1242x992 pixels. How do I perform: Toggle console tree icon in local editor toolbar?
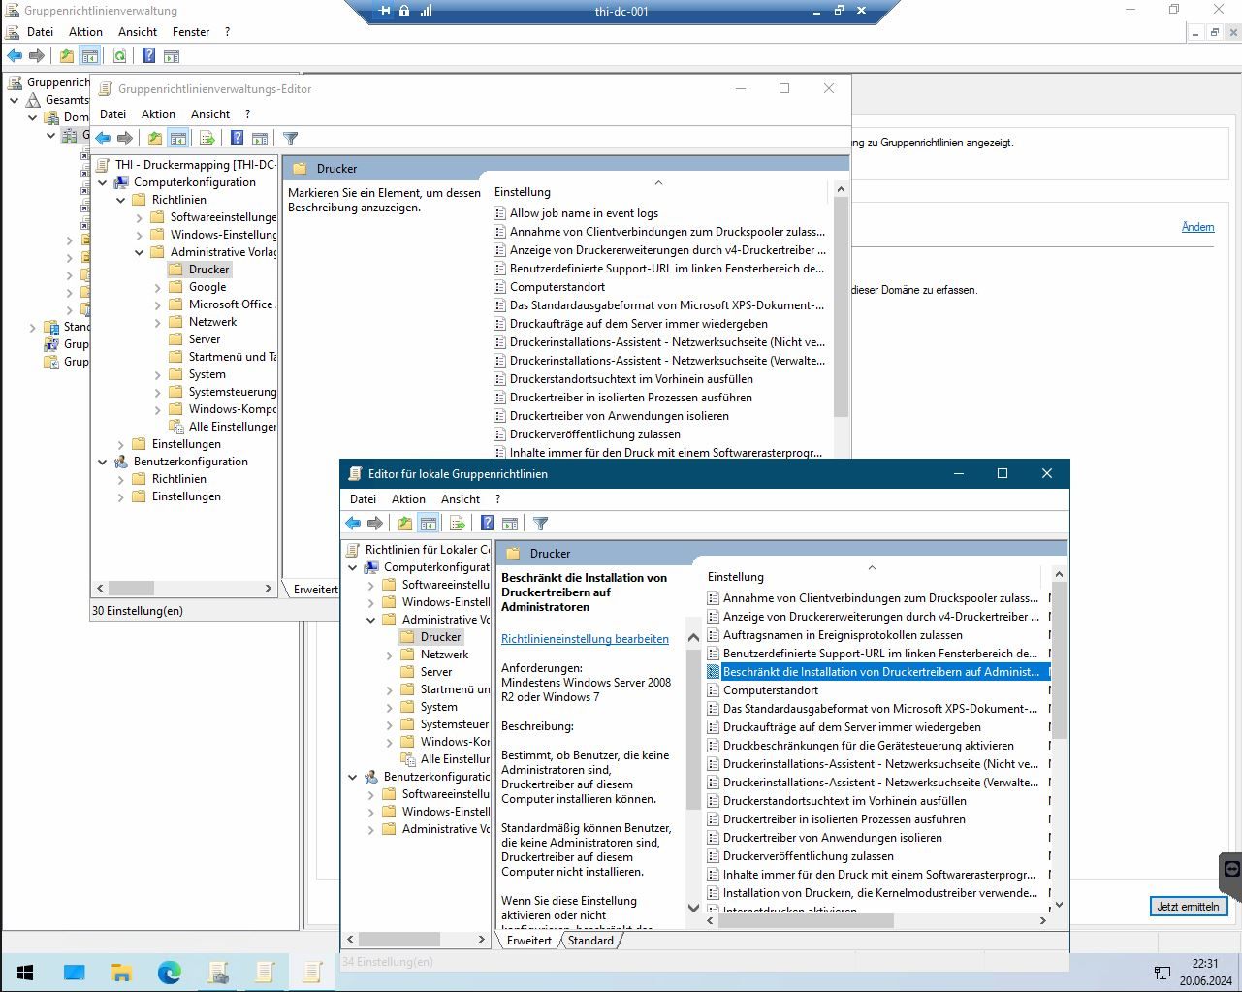point(429,523)
